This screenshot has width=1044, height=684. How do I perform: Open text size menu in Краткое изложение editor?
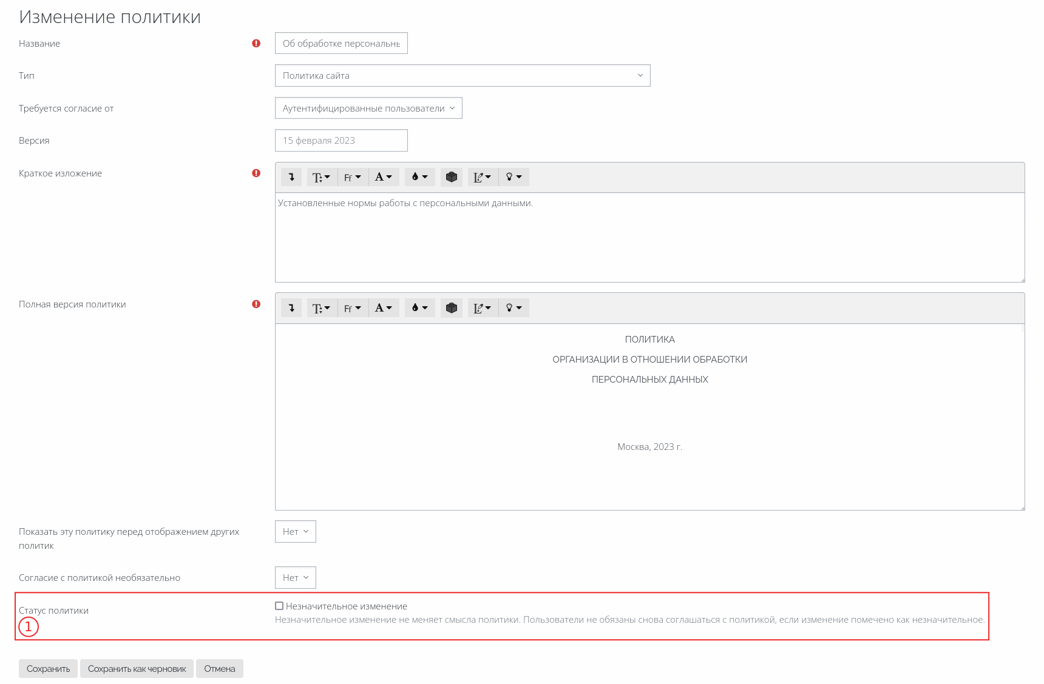(321, 177)
